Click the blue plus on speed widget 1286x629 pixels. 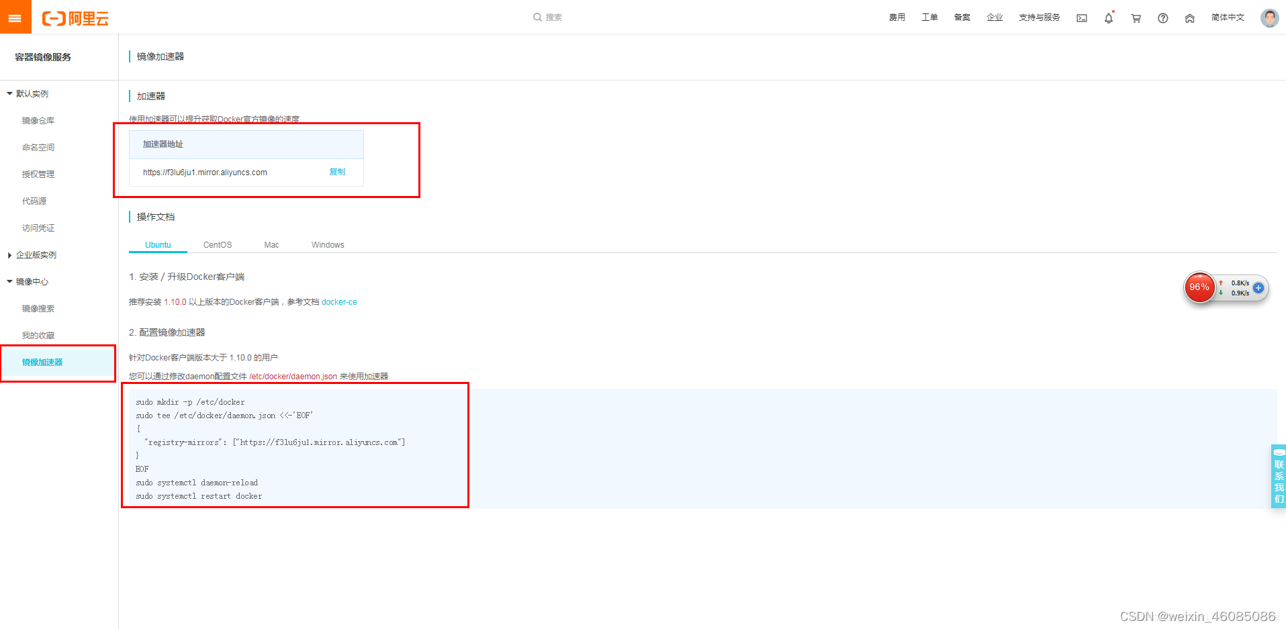click(x=1258, y=288)
